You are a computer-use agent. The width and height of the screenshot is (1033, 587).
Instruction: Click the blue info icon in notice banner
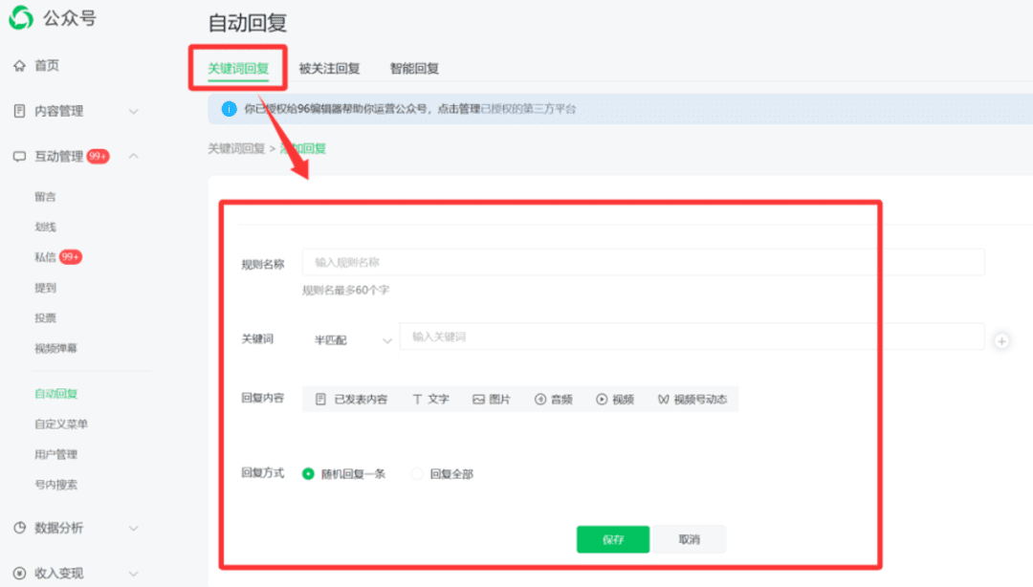coord(229,109)
